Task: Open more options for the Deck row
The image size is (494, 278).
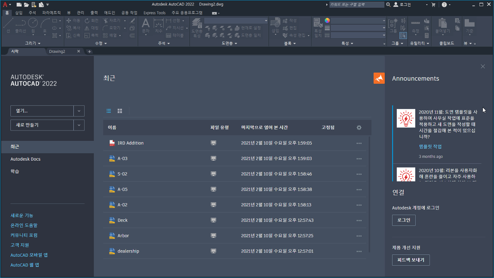Action: click(359, 220)
